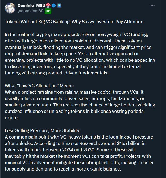Click the display name Dominic | MSU
The height and width of the screenshot is (178, 166).
coord(31,6)
